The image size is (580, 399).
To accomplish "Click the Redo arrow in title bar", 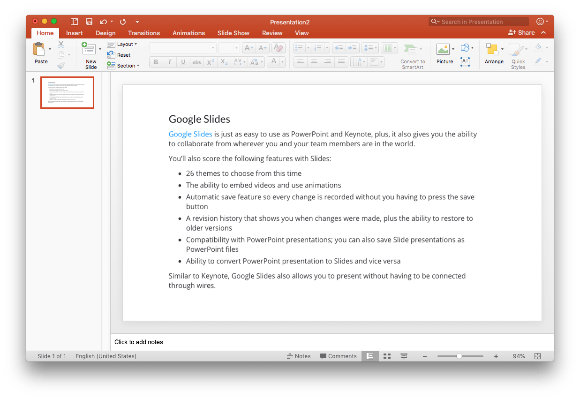I will click(123, 22).
